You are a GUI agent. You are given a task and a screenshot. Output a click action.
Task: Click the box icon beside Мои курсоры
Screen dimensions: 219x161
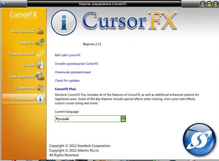click(40, 31)
